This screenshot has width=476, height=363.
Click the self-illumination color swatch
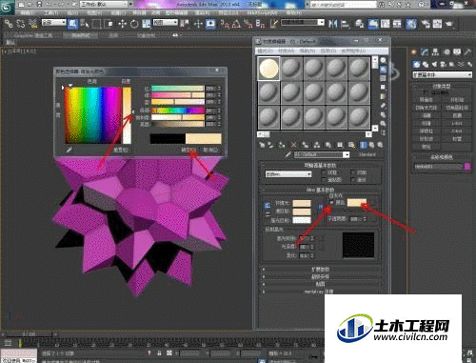(357, 202)
